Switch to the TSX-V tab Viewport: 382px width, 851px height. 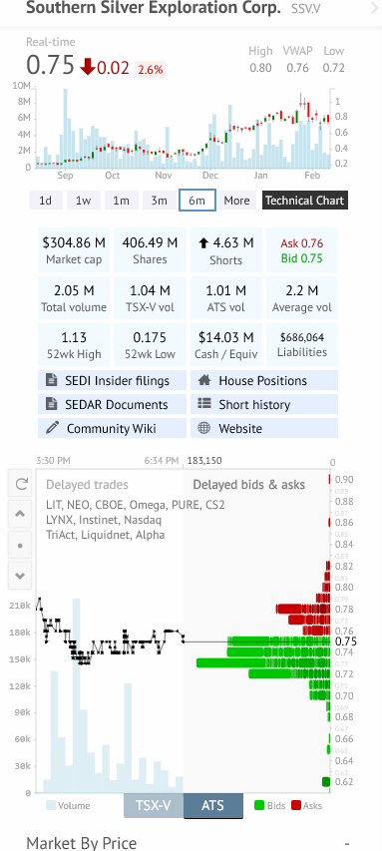154,805
